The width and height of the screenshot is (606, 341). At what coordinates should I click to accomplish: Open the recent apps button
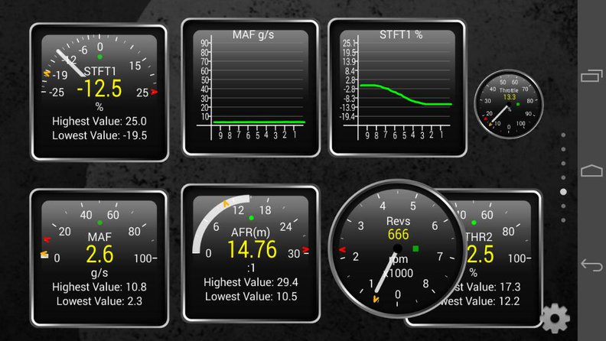pyautogui.click(x=591, y=75)
